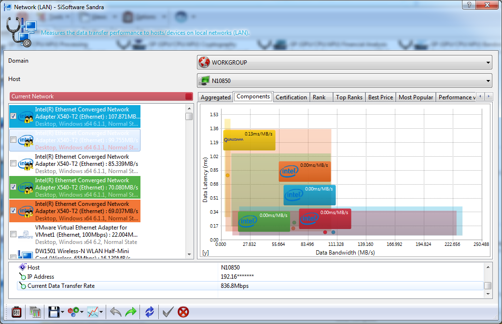Image resolution: width=502 pixels, height=324 pixels.
Task: Open the Performance tab
Action: [457, 97]
